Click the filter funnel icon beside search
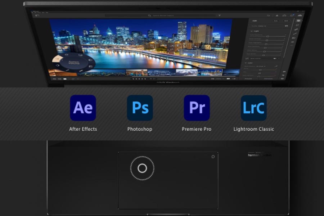The height and width of the screenshot is (216, 324). click(x=220, y=16)
